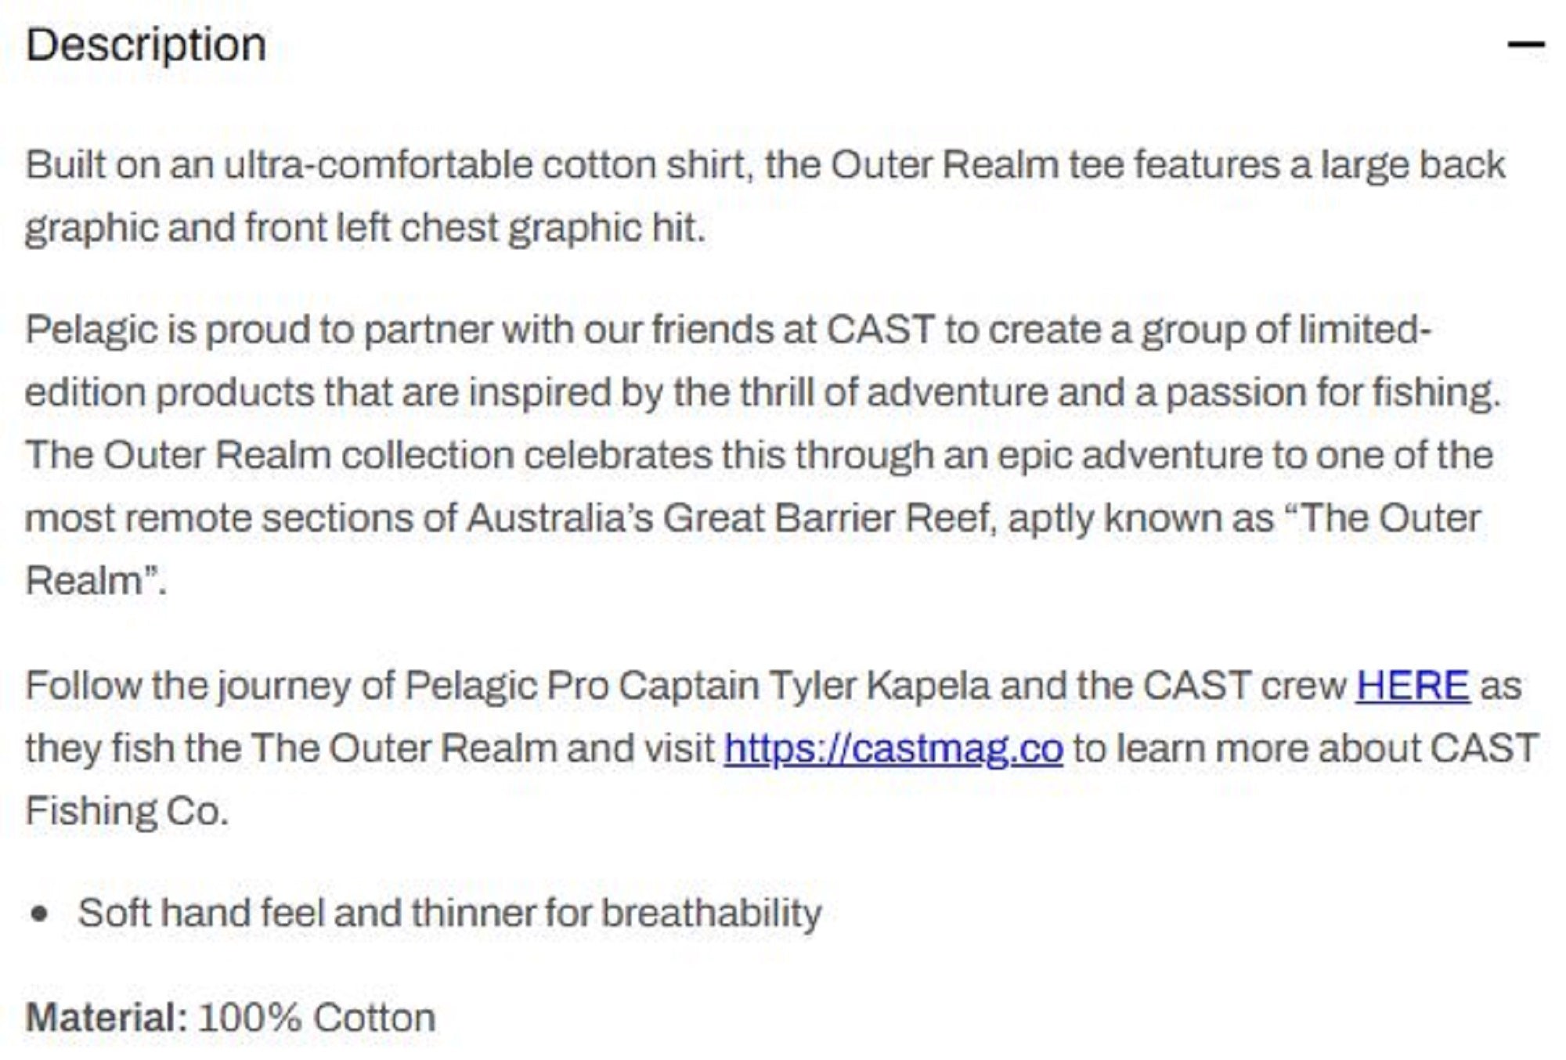Click the Description section heading
Viewport: 1566px width, 1060px height.
coord(146,45)
